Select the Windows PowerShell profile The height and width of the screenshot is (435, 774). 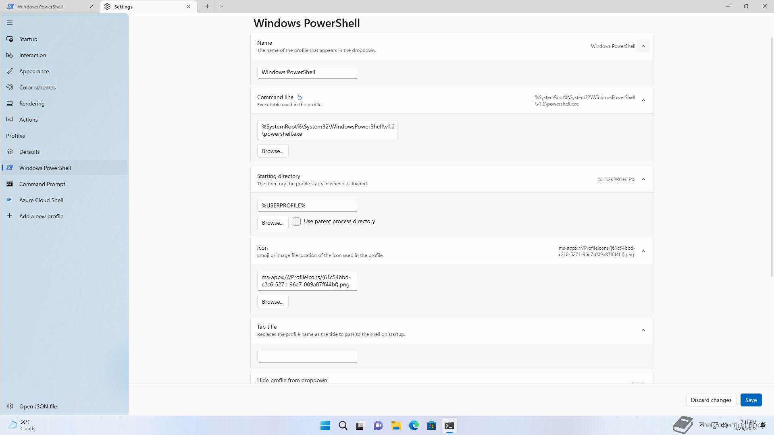coord(64,168)
